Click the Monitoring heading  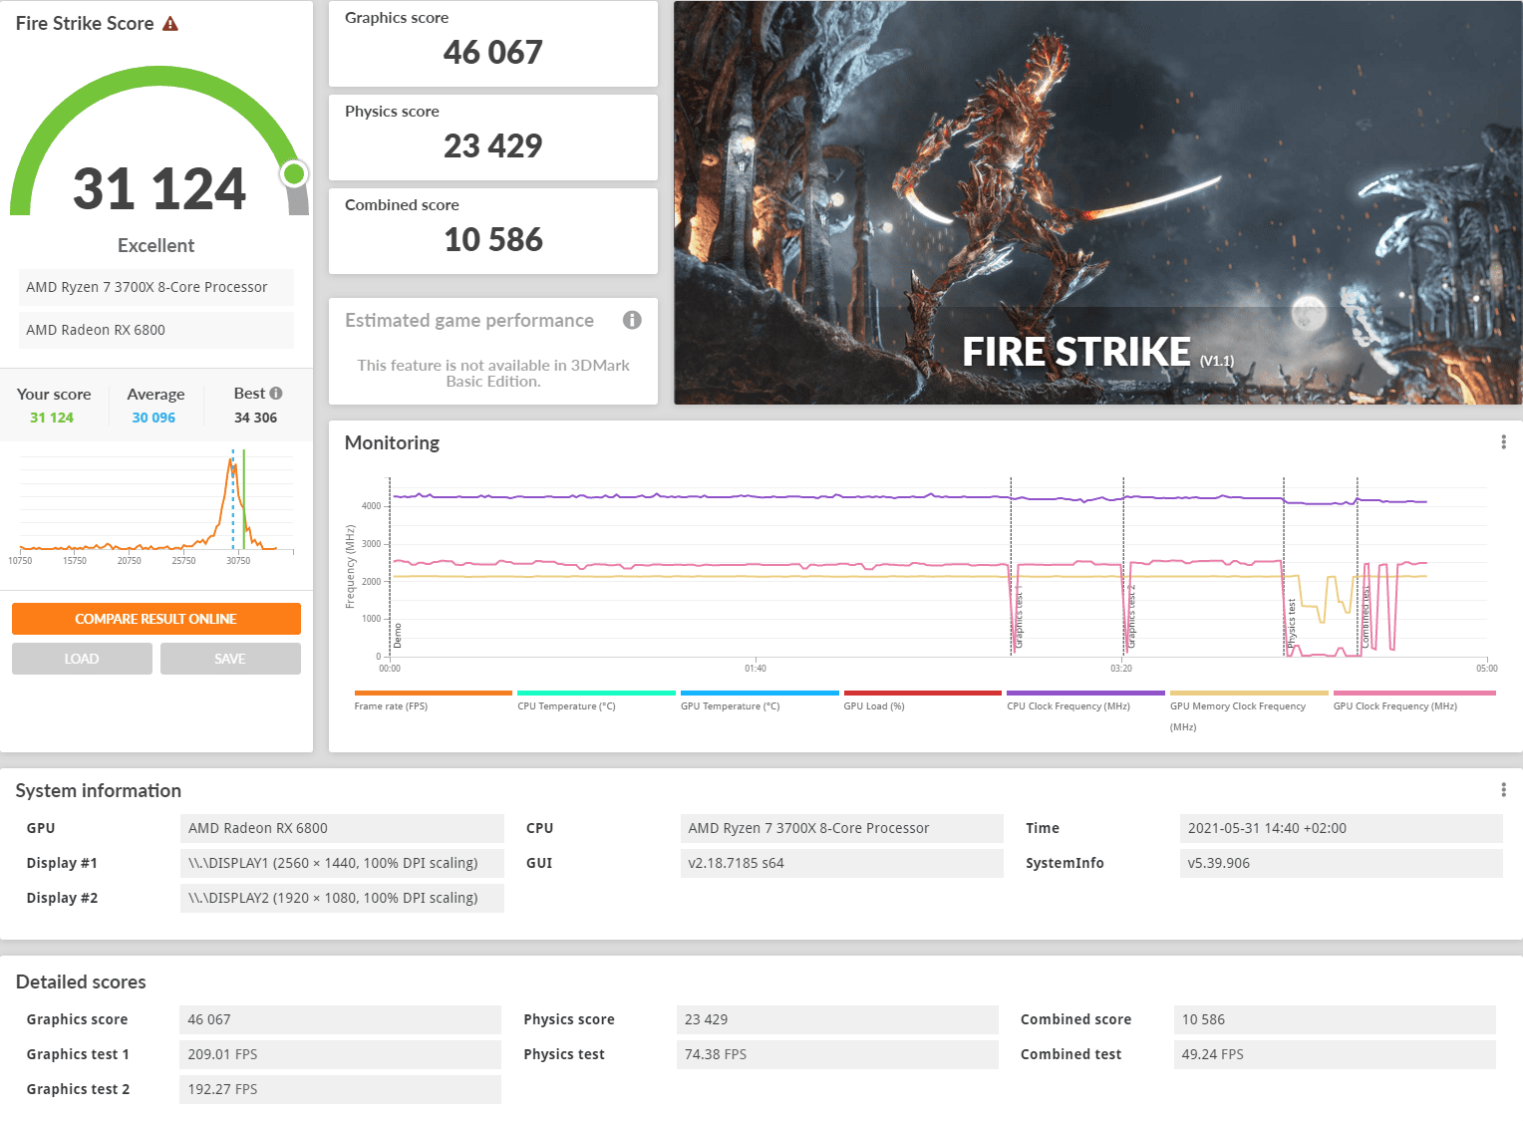click(x=392, y=443)
